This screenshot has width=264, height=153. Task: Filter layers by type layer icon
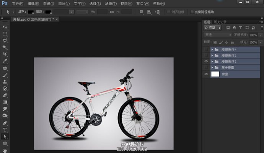241,28
